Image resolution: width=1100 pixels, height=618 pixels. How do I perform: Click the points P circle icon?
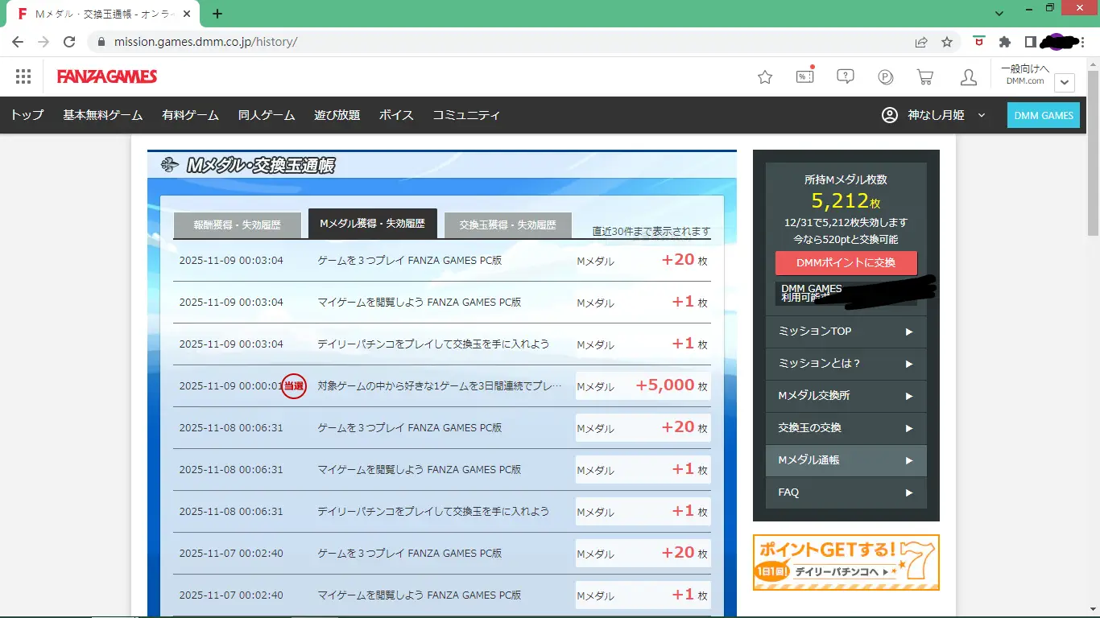tap(886, 77)
